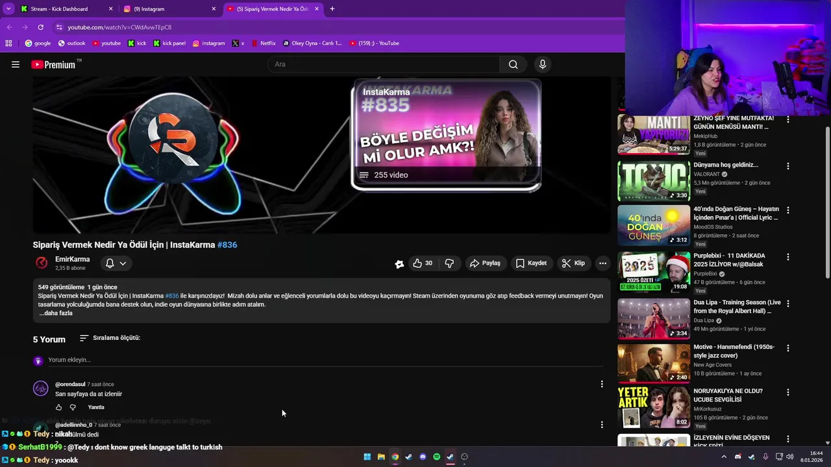
Task: Open options for Dua Lipa Training Season video
Action: pos(788,304)
